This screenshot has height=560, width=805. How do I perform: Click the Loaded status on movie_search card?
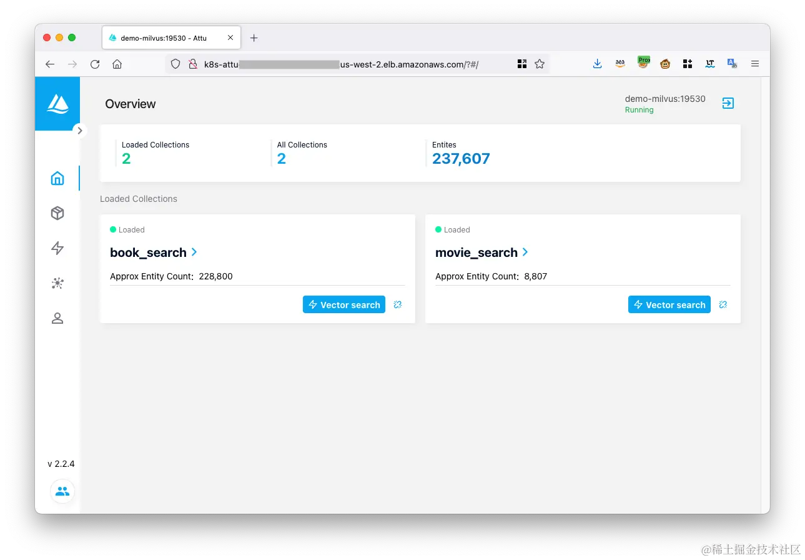coord(453,230)
